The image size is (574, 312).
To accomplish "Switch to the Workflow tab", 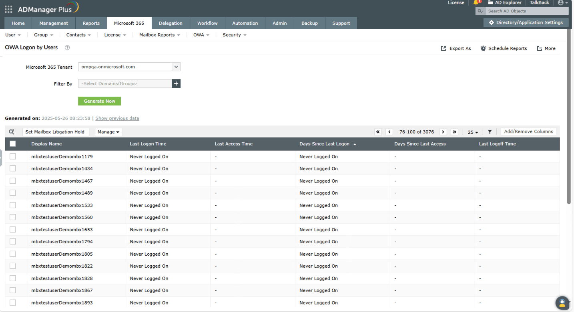I will click(x=207, y=23).
